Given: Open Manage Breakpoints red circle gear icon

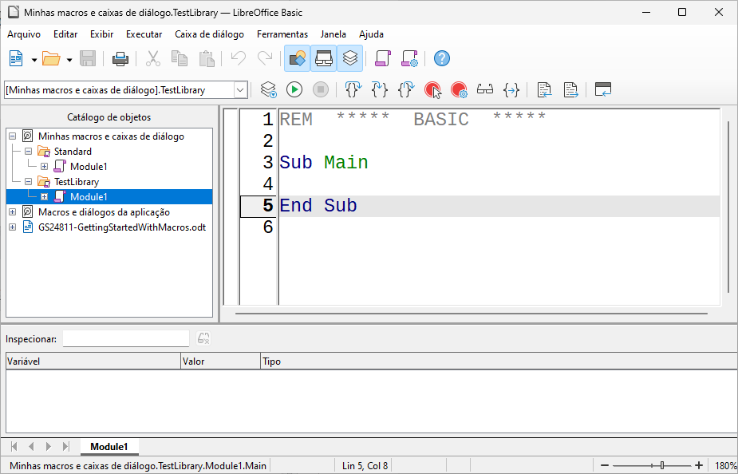Looking at the screenshot, I should click(x=459, y=89).
